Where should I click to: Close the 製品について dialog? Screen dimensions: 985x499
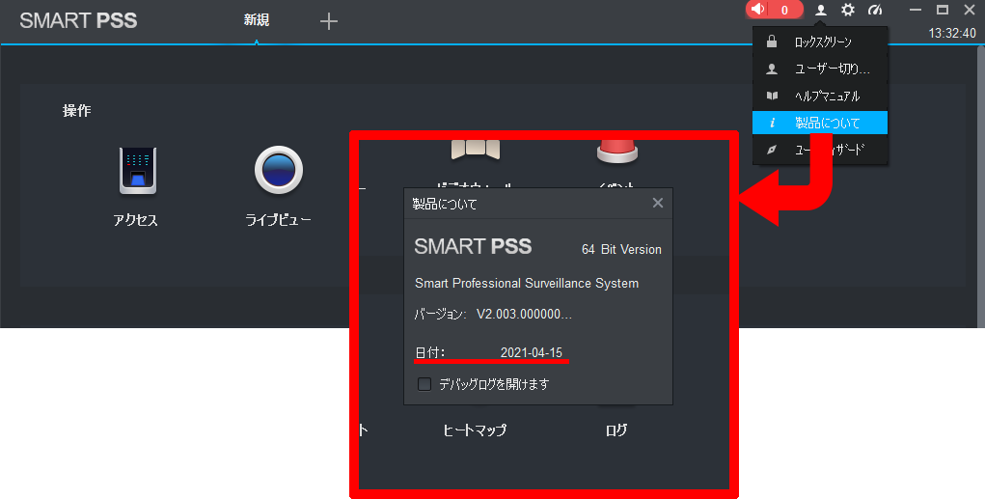click(x=658, y=203)
